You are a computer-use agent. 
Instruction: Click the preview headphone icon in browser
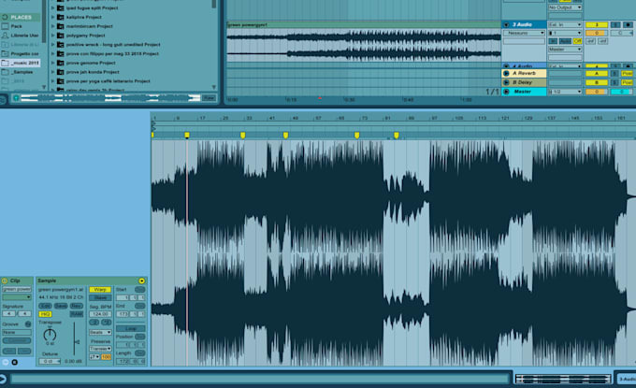click(x=16, y=98)
